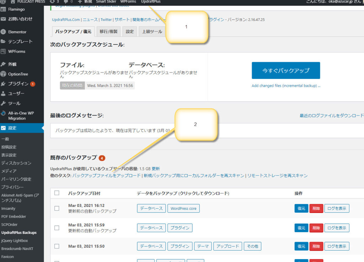Screen dimensions: 364x262
Task: Open the ディスカッション submenu item
Action: click(16, 163)
